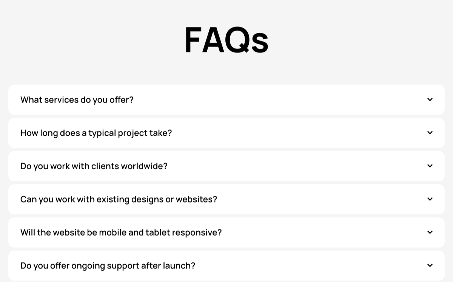Open the answer about existing designs or websites
Image resolution: width=453 pixels, height=282 pixels.
pos(119,199)
